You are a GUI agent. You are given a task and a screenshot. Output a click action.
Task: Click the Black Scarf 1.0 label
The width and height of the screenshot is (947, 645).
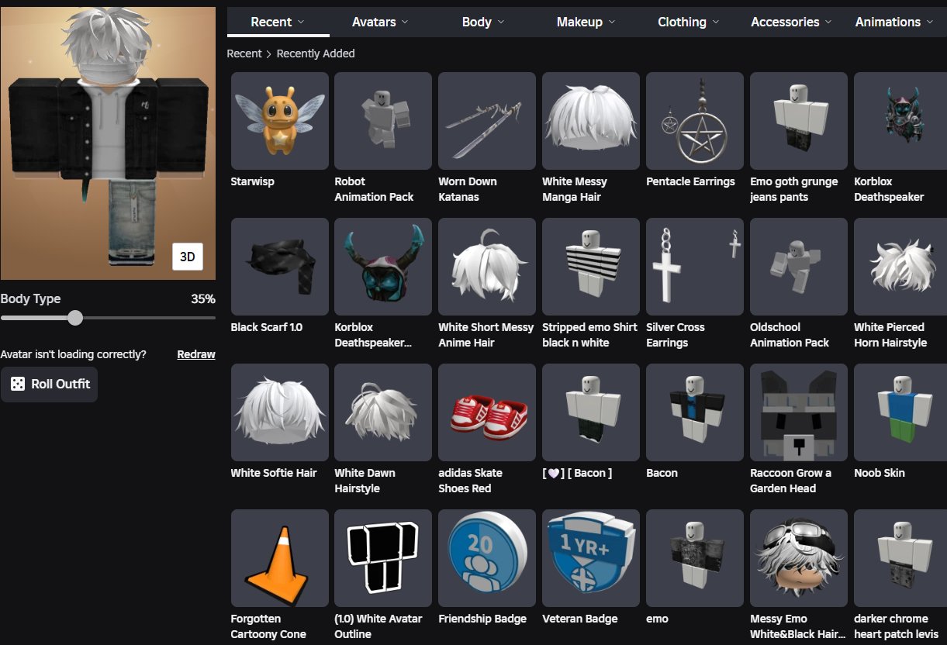tap(267, 327)
